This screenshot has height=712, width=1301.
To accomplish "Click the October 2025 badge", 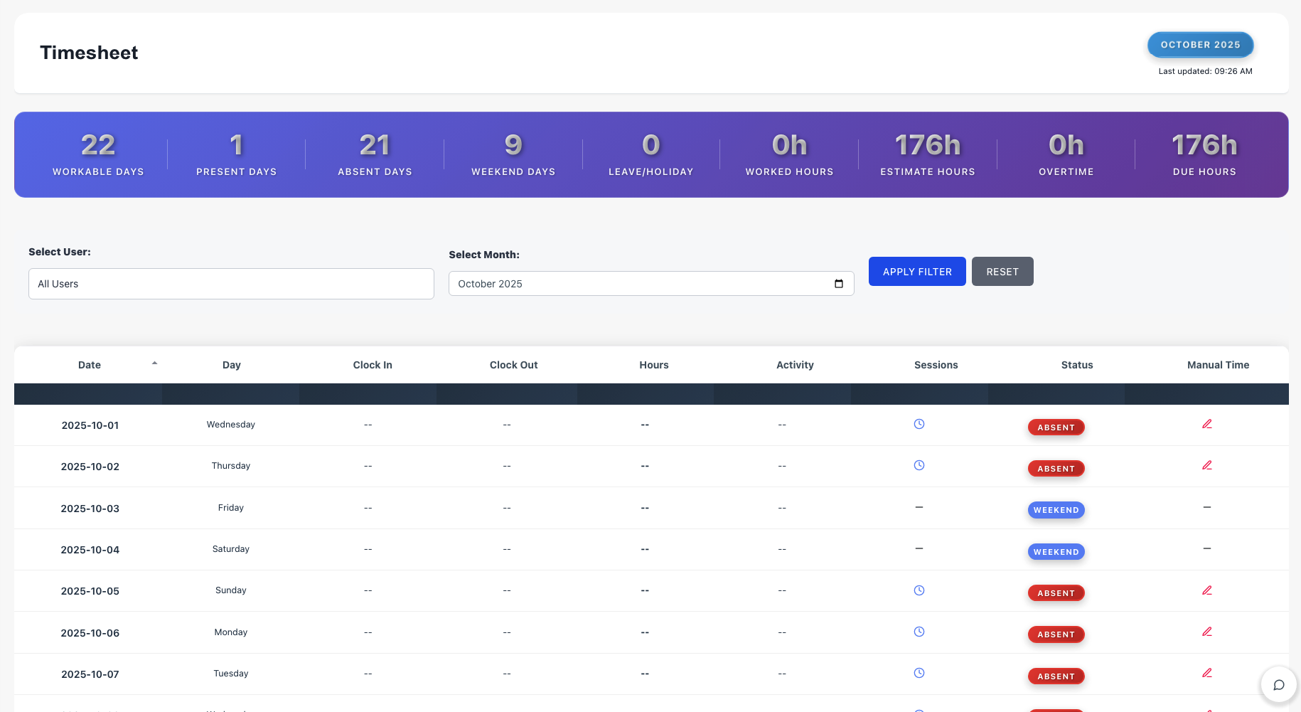I will [1199, 45].
